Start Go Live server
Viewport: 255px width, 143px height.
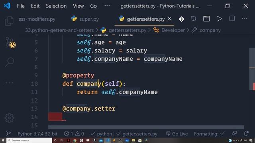coord(177,134)
